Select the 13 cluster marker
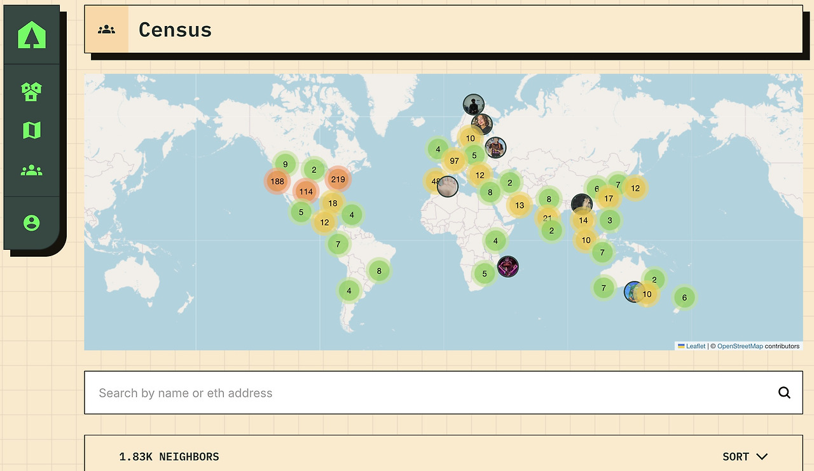Screen dimensions: 814x471 pos(520,205)
